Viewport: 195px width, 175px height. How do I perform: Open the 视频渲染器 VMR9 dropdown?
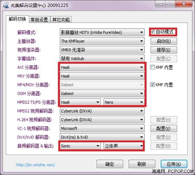click(x=102, y=50)
